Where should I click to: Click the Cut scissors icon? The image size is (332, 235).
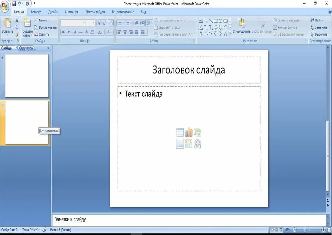point(17,20)
